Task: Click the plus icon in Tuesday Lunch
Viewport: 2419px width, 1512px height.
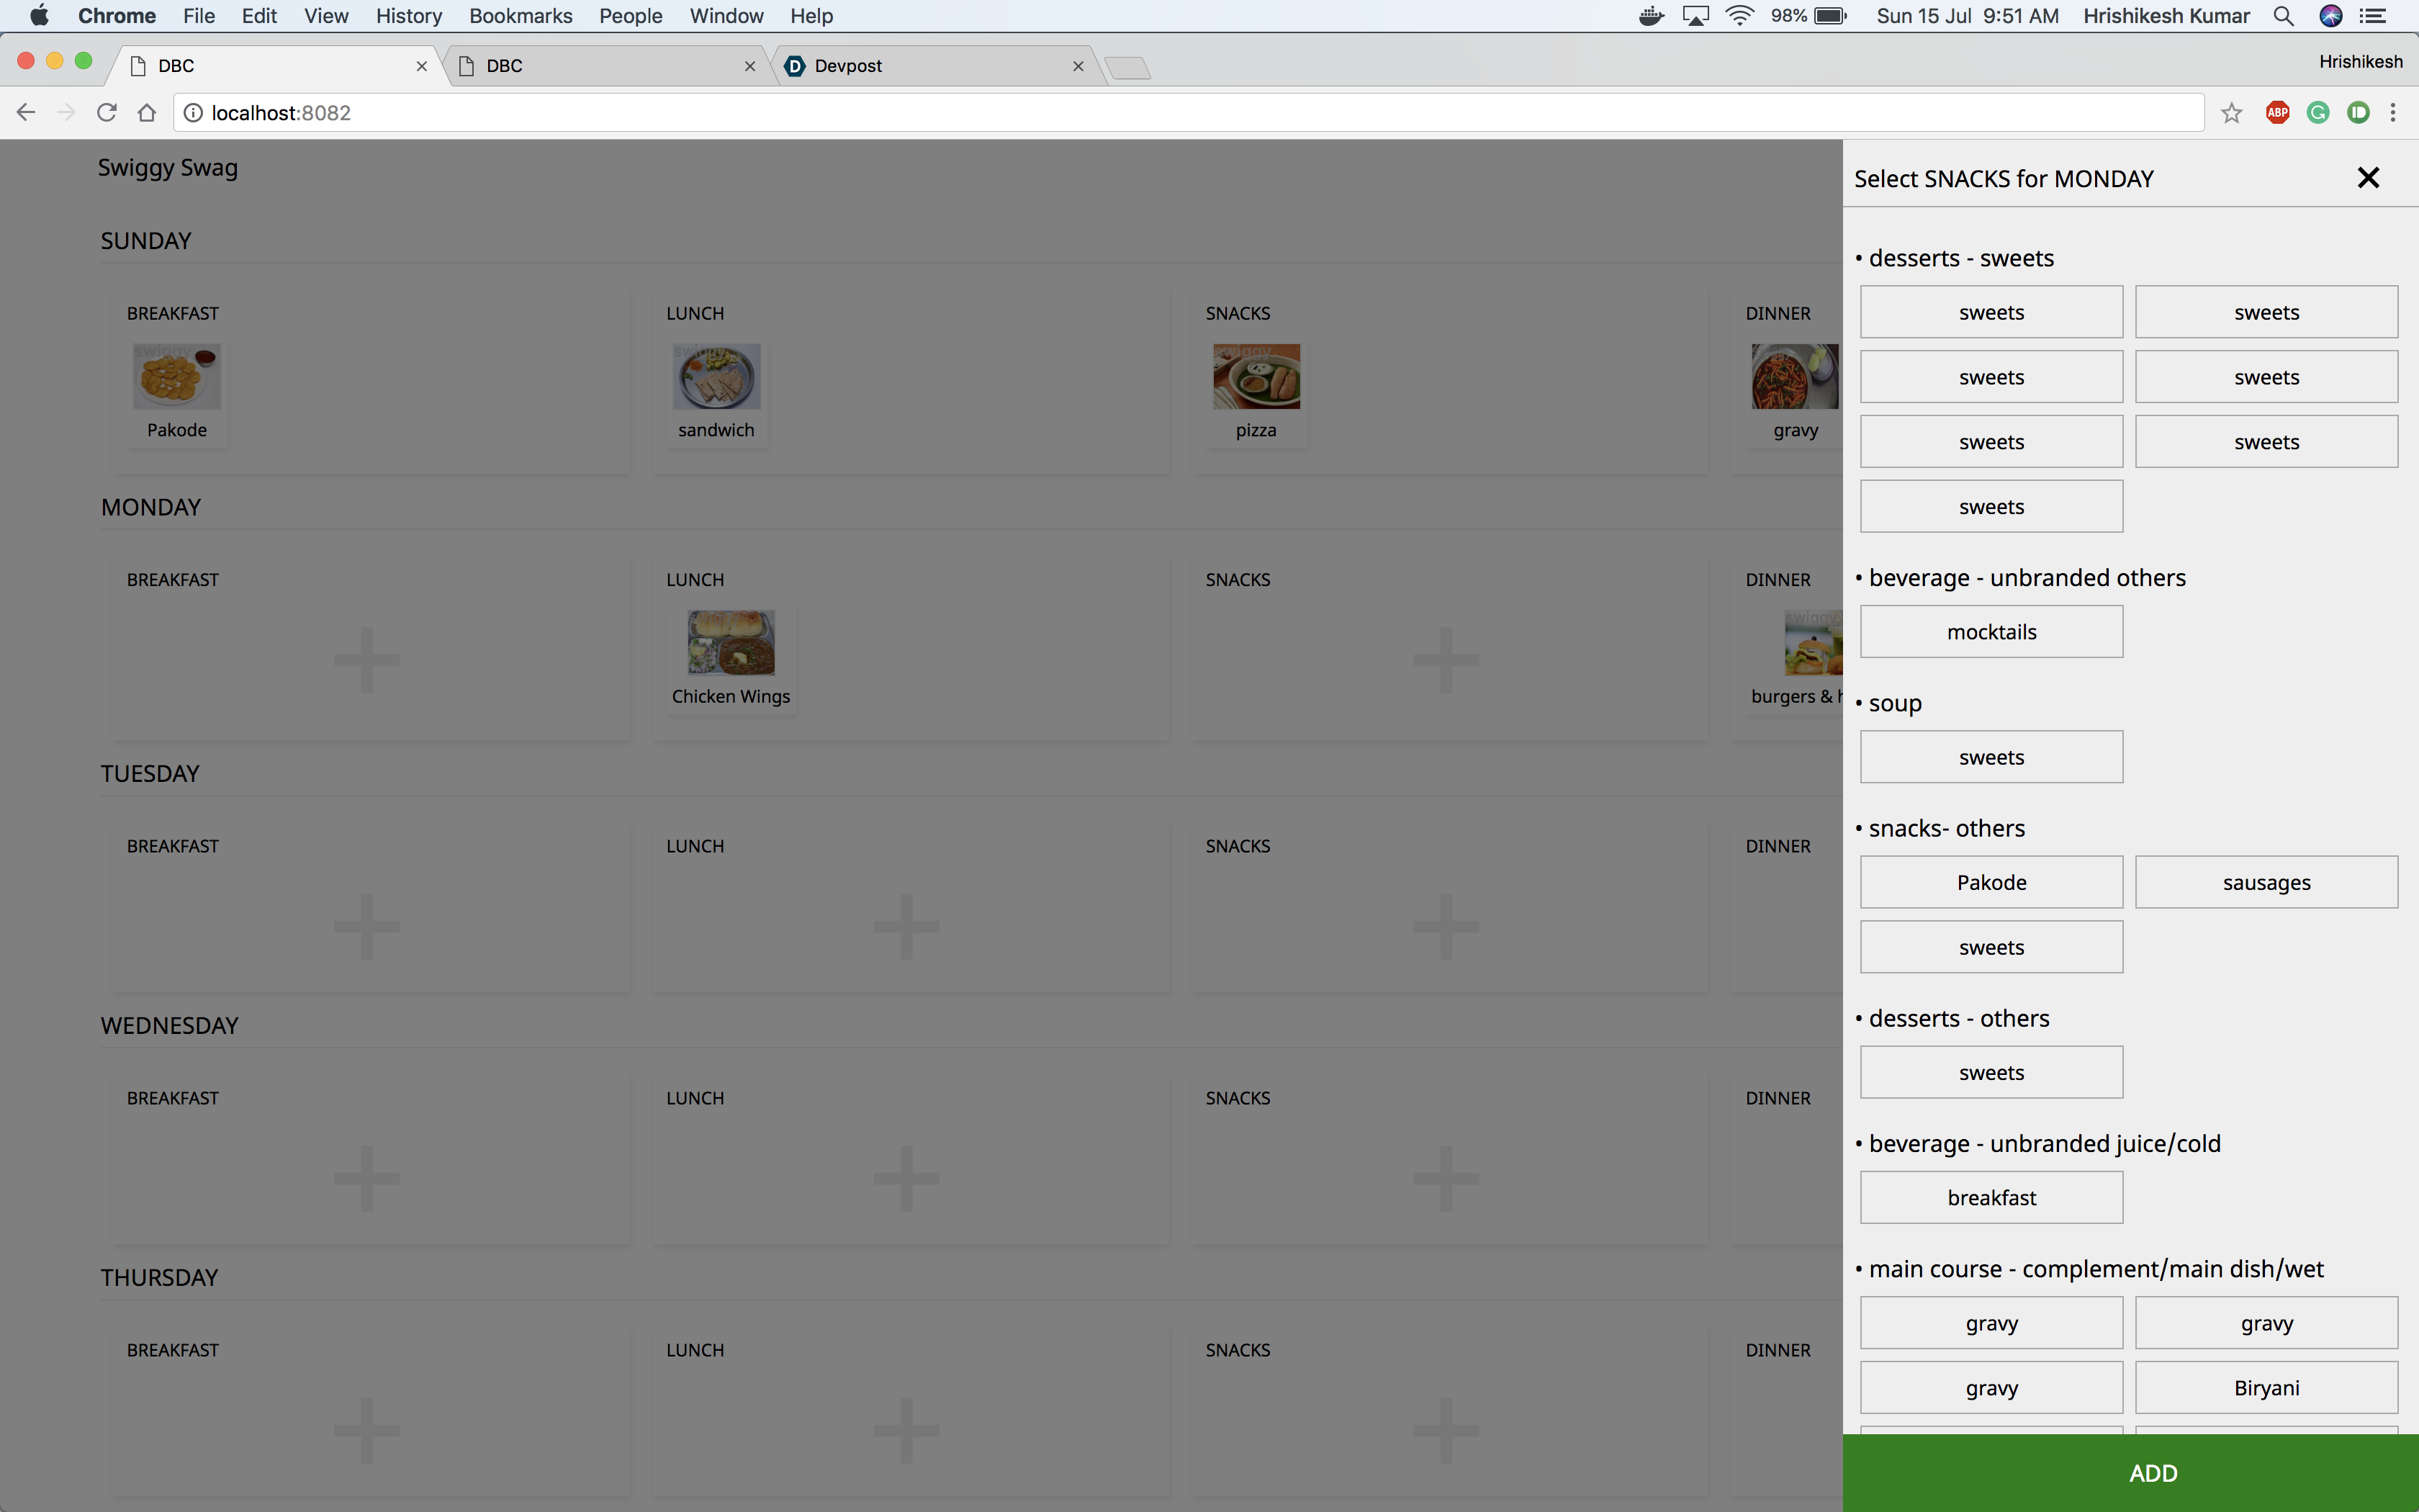Action: pyautogui.click(x=906, y=926)
